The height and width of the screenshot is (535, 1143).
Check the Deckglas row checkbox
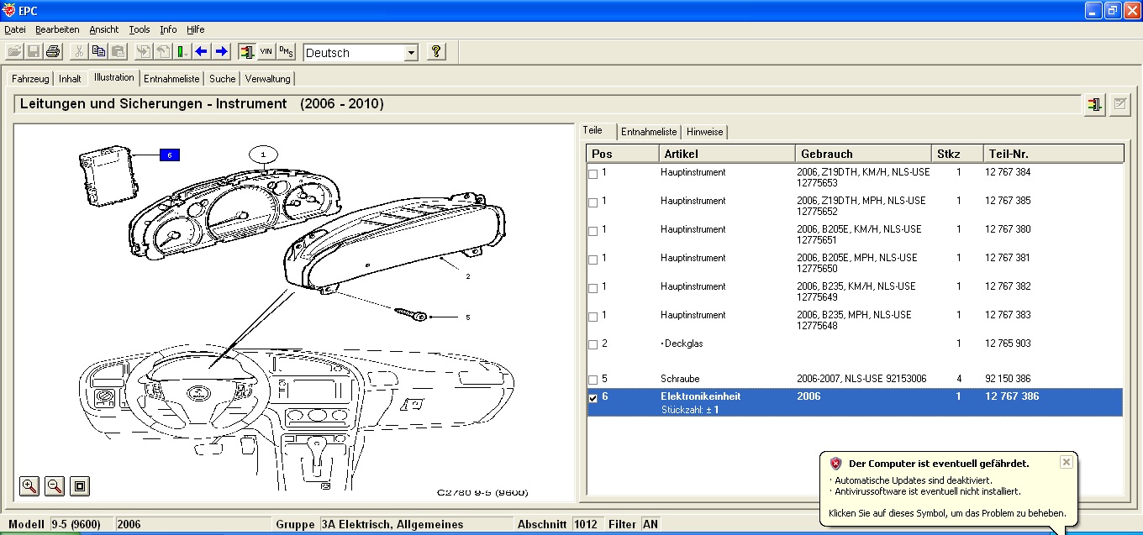coord(593,345)
